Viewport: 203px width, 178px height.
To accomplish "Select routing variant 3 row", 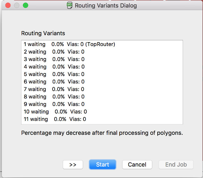I will (x=102, y=59).
